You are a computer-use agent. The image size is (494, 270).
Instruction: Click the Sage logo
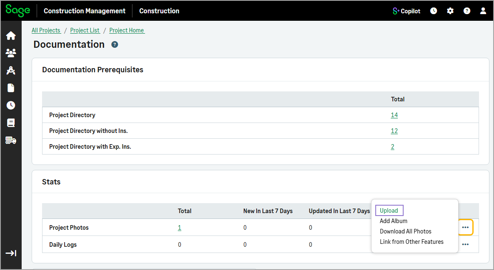pos(18,10)
